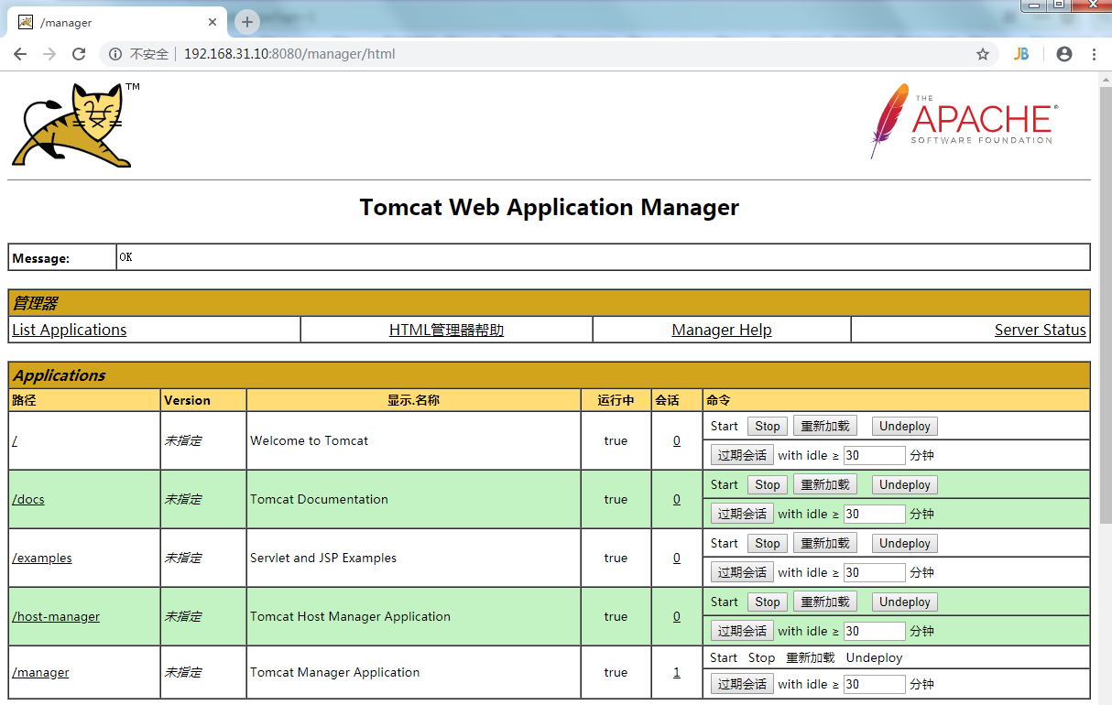Stop the Welcome to Tomcat application
The width and height of the screenshot is (1112, 705).
pyautogui.click(x=768, y=426)
